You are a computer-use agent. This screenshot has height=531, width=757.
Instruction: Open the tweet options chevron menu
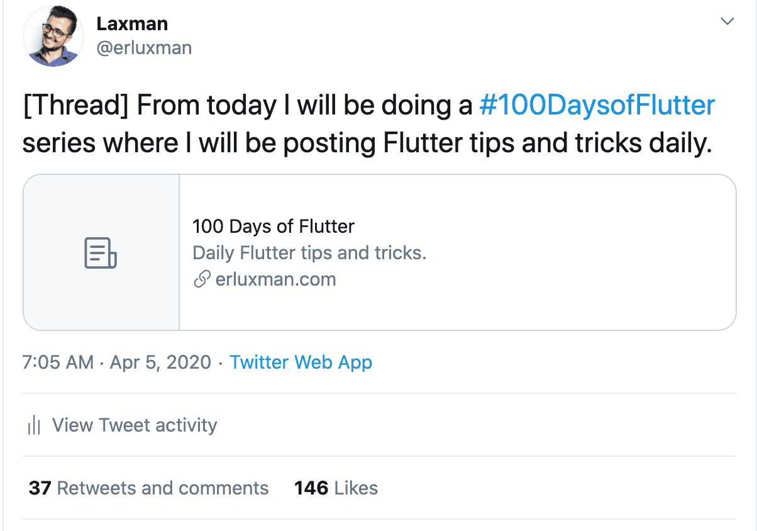click(727, 22)
